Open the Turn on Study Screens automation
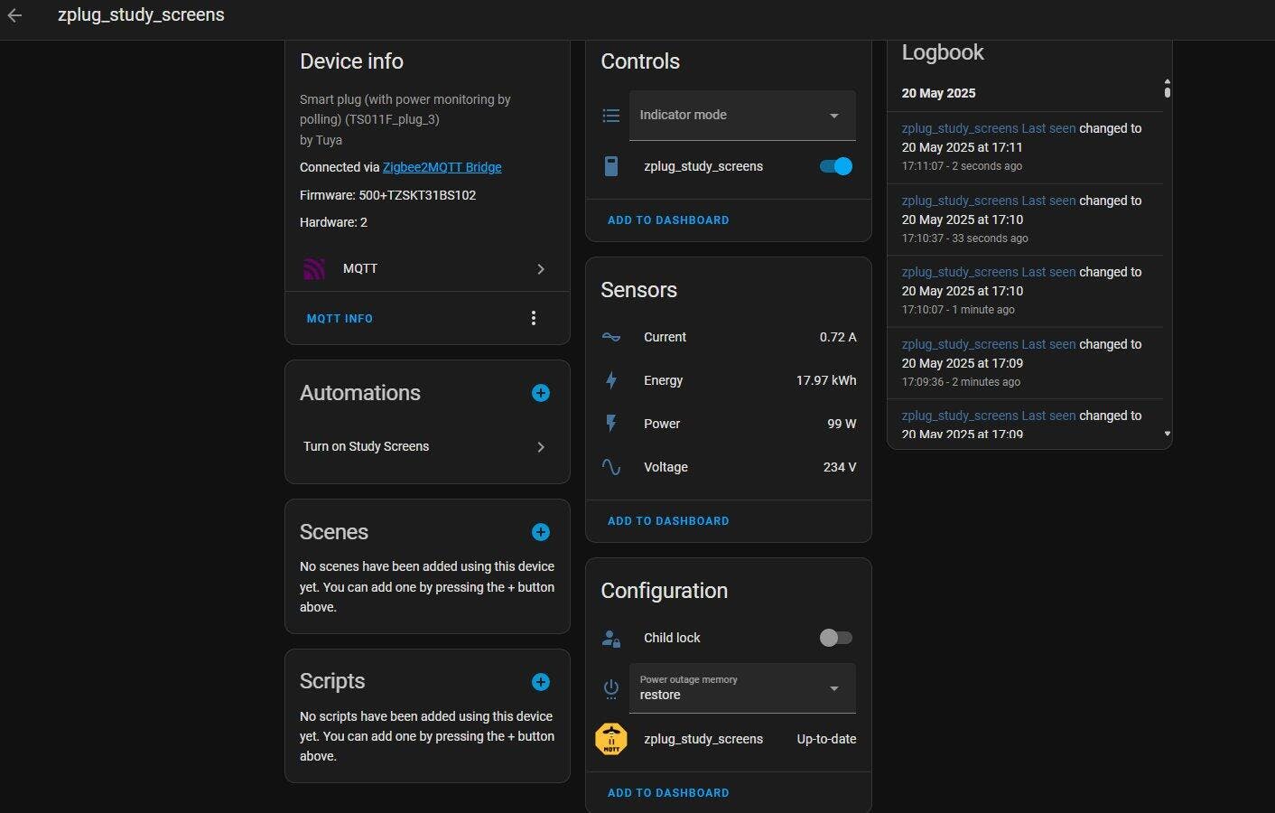Viewport: 1275px width, 813px height. [x=426, y=446]
